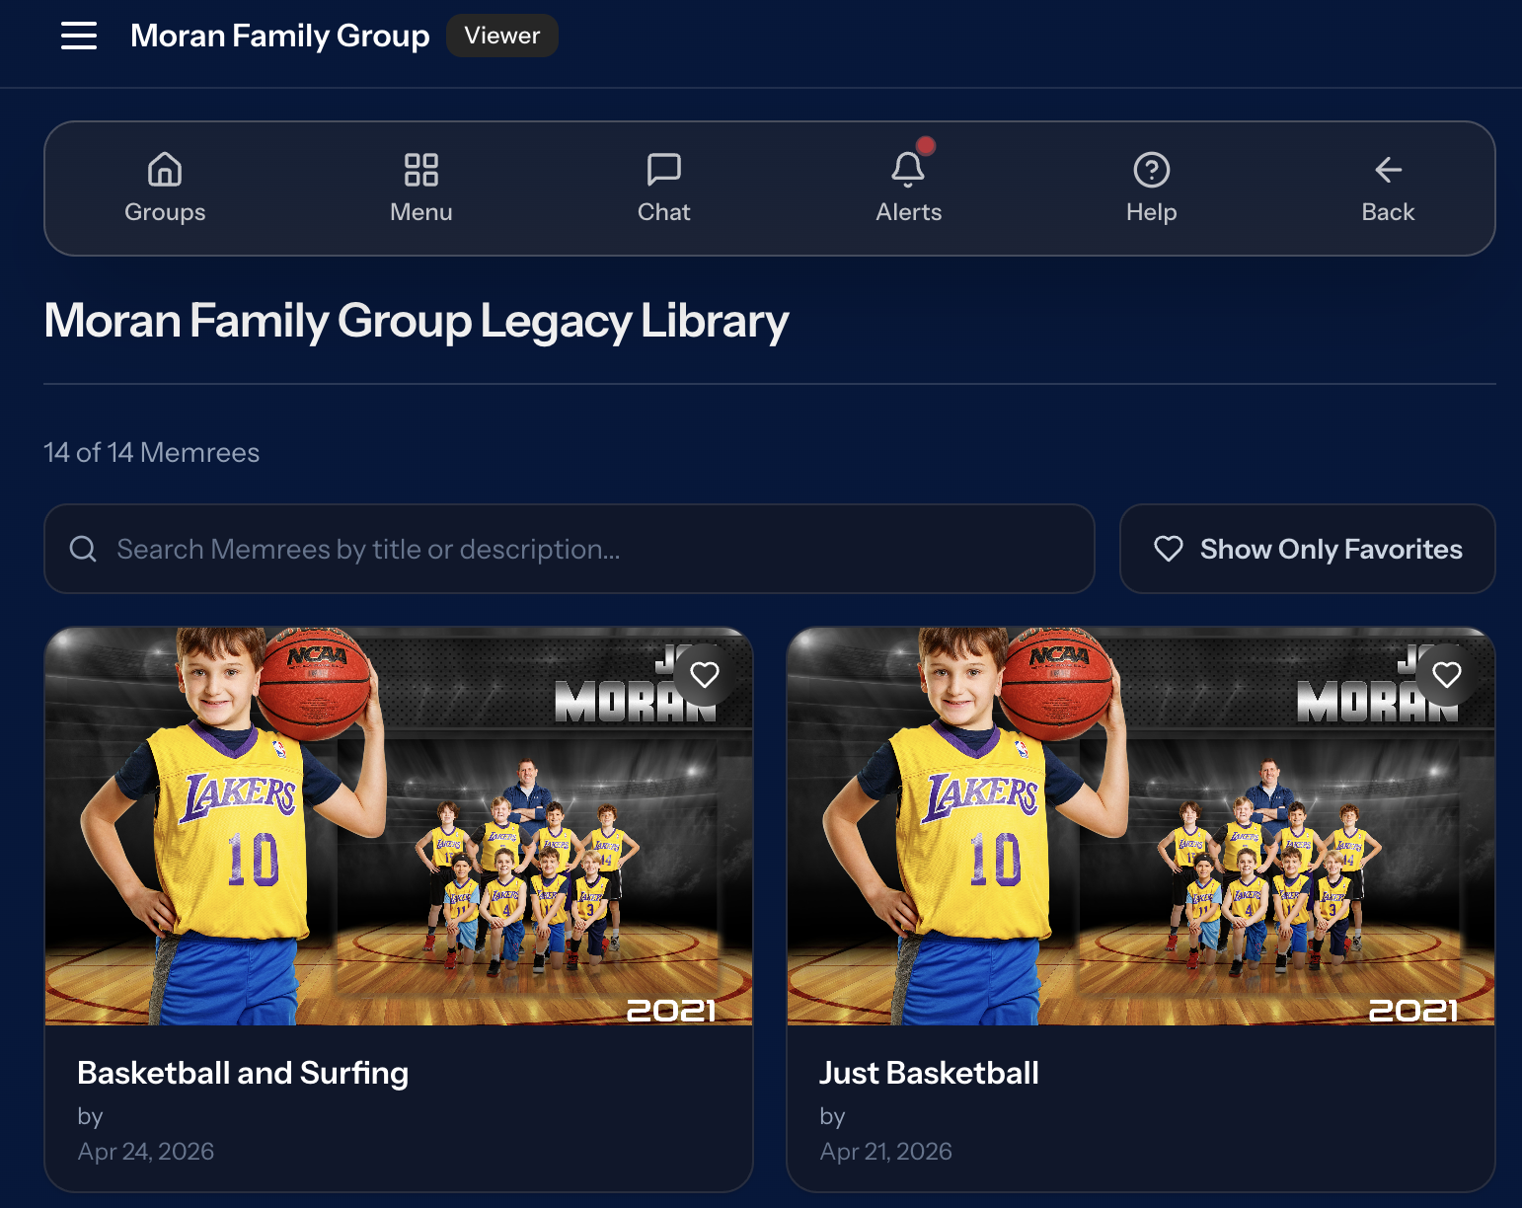The height and width of the screenshot is (1208, 1522).
Task: Click the Help label in navigation
Action: (x=1152, y=212)
